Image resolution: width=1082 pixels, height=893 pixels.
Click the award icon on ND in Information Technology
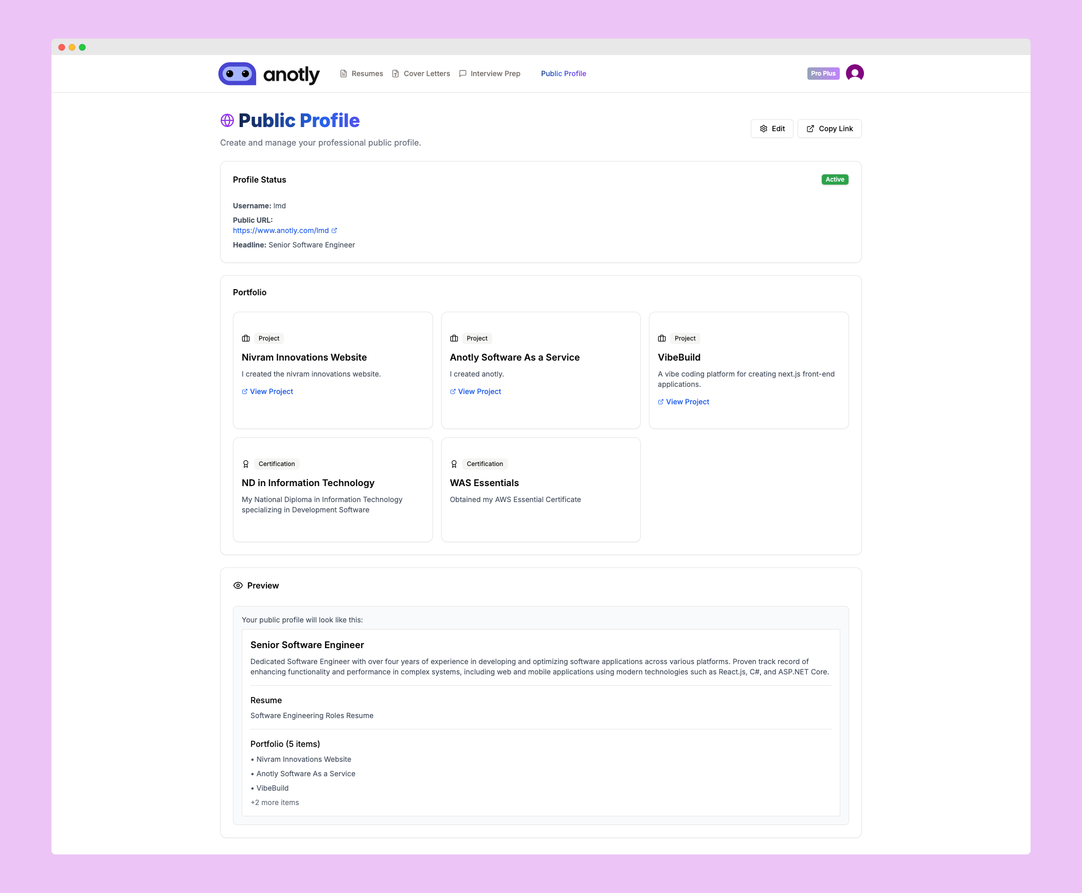pyautogui.click(x=246, y=464)
